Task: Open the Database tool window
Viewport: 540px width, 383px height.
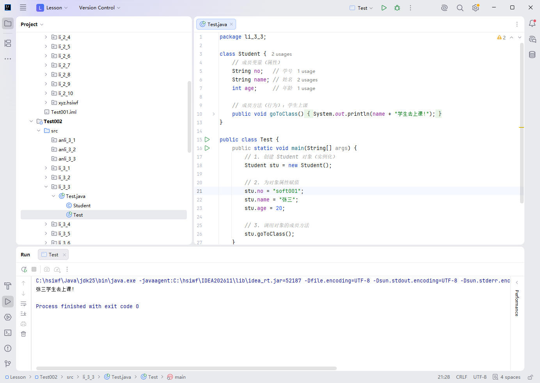Action: [532, 55]
